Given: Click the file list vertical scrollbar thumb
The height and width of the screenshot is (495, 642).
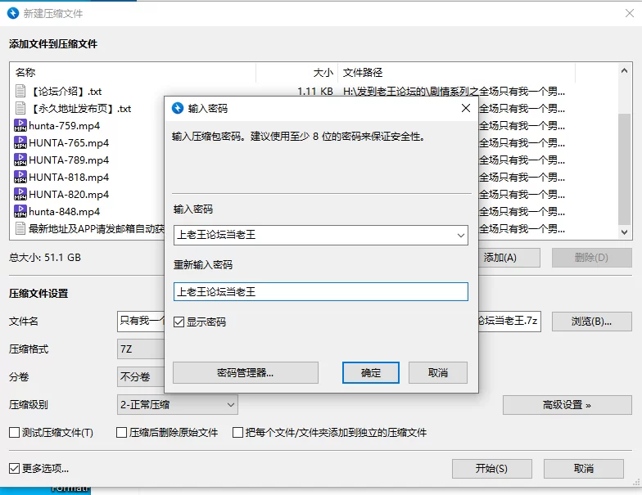Looking at the screenshot, I should click(x=624, y=169).
